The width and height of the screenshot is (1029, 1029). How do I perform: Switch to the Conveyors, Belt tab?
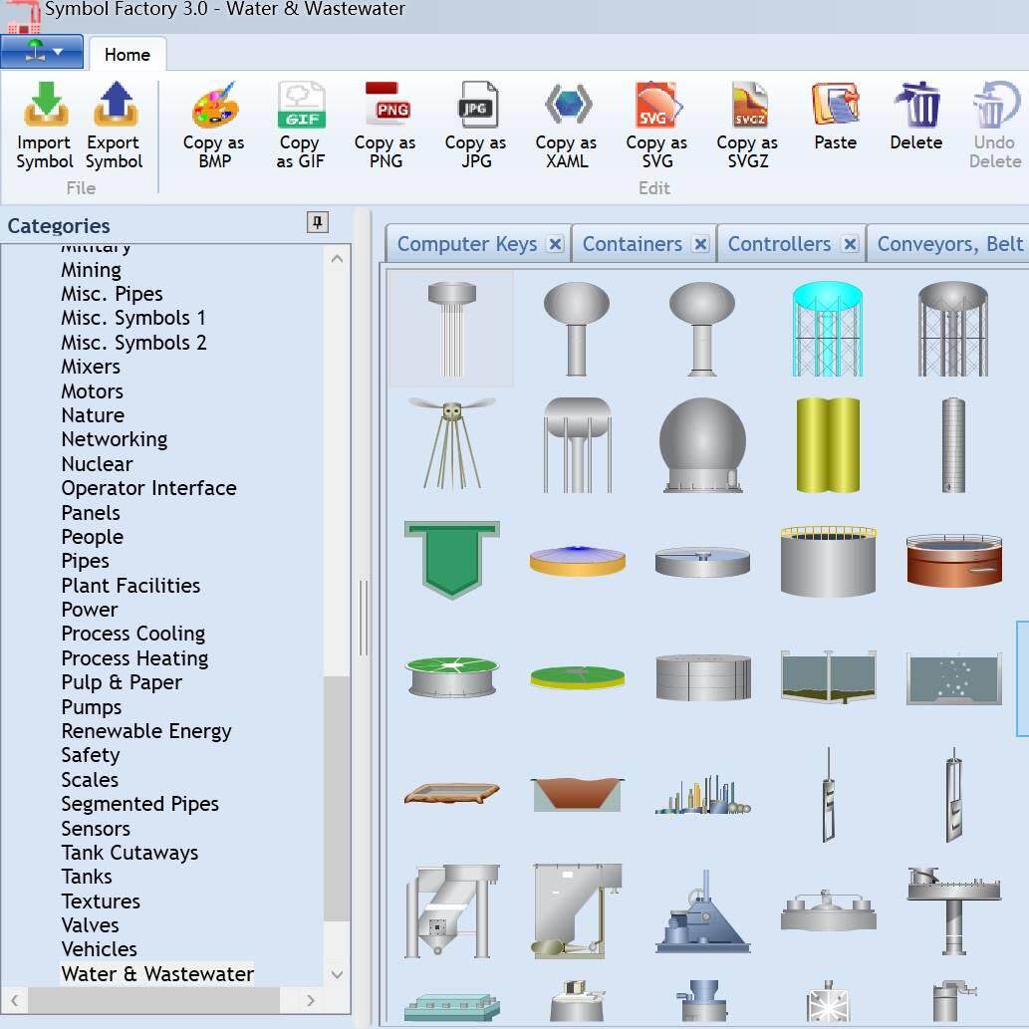pos(950,244)
